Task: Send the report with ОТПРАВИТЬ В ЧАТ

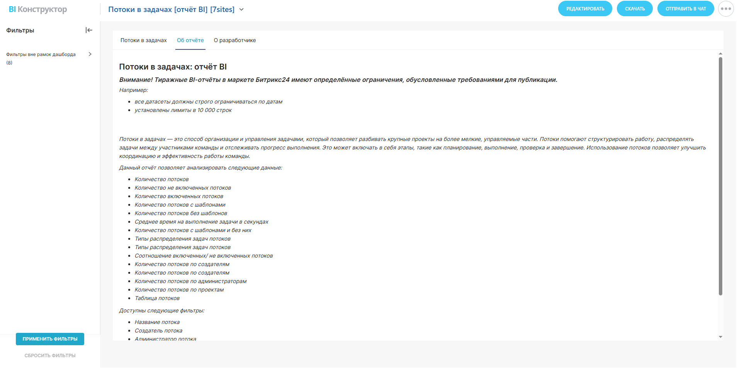Action: click(x=686, y=9)
